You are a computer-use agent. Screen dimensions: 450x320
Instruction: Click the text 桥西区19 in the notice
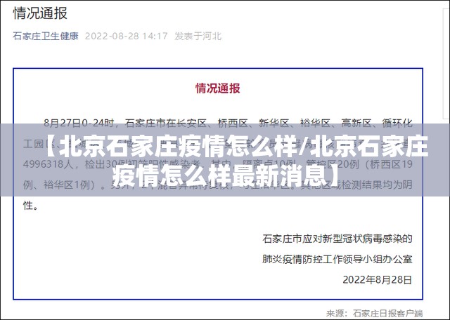[398, 163]
